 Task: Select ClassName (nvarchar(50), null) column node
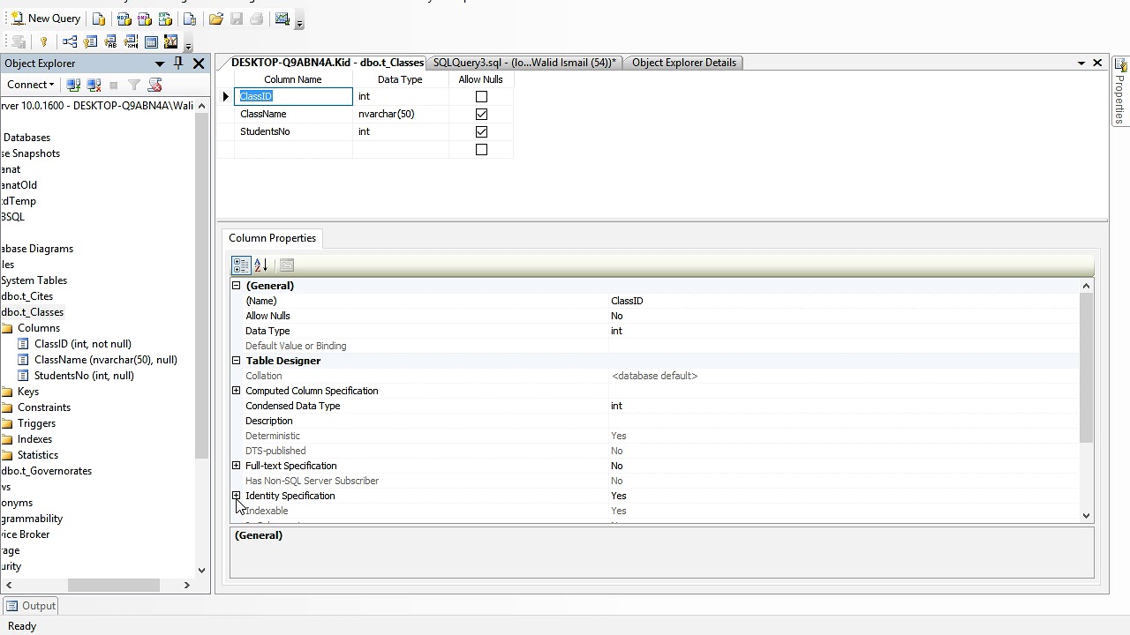[x=106, y=360]
